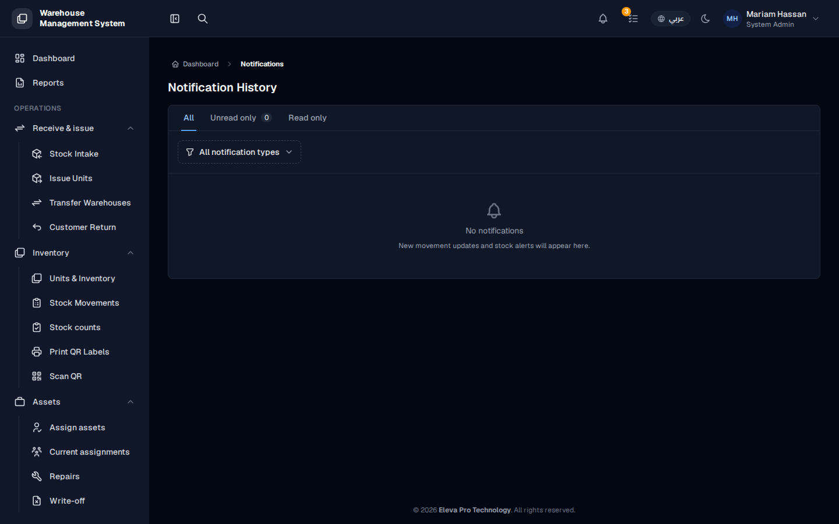This screenshot has width=839, height=524.
Task: Open the task checklist icon with badge
Action: (633, 19)
